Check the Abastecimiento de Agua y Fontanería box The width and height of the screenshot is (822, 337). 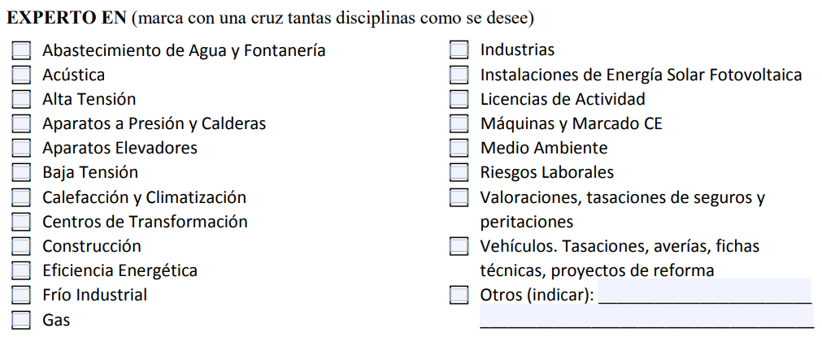point(21,50)
